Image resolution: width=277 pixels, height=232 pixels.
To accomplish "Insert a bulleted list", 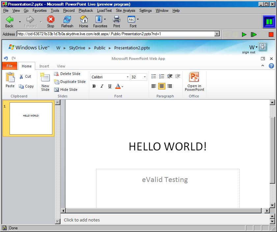I will pyautogui.click(x=154, y=76).
